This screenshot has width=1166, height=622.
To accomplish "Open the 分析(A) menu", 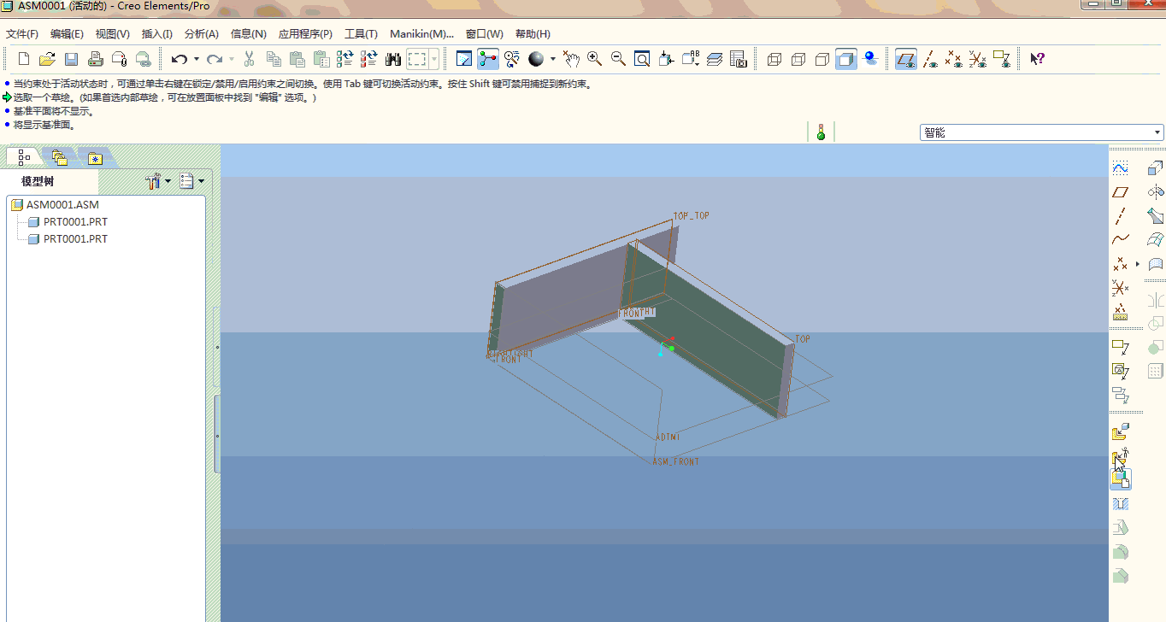I will point(202,34).
